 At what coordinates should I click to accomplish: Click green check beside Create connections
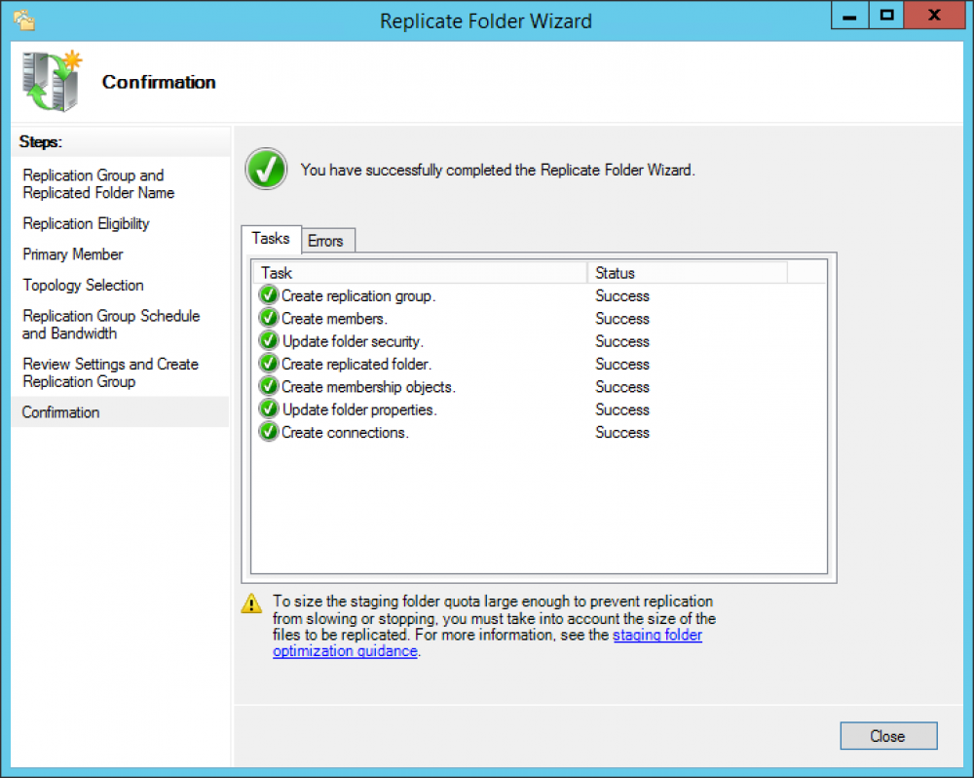pos(268,433)
